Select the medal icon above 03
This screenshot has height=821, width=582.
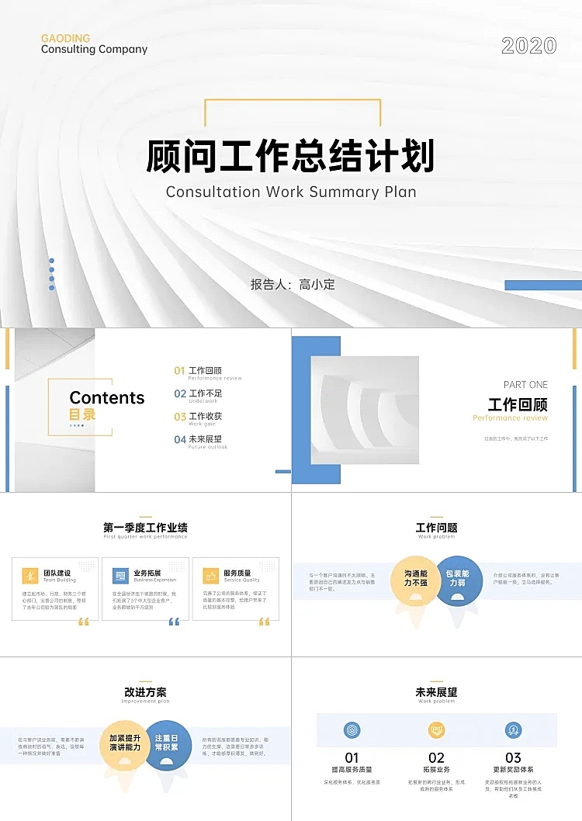pos(513,729)
